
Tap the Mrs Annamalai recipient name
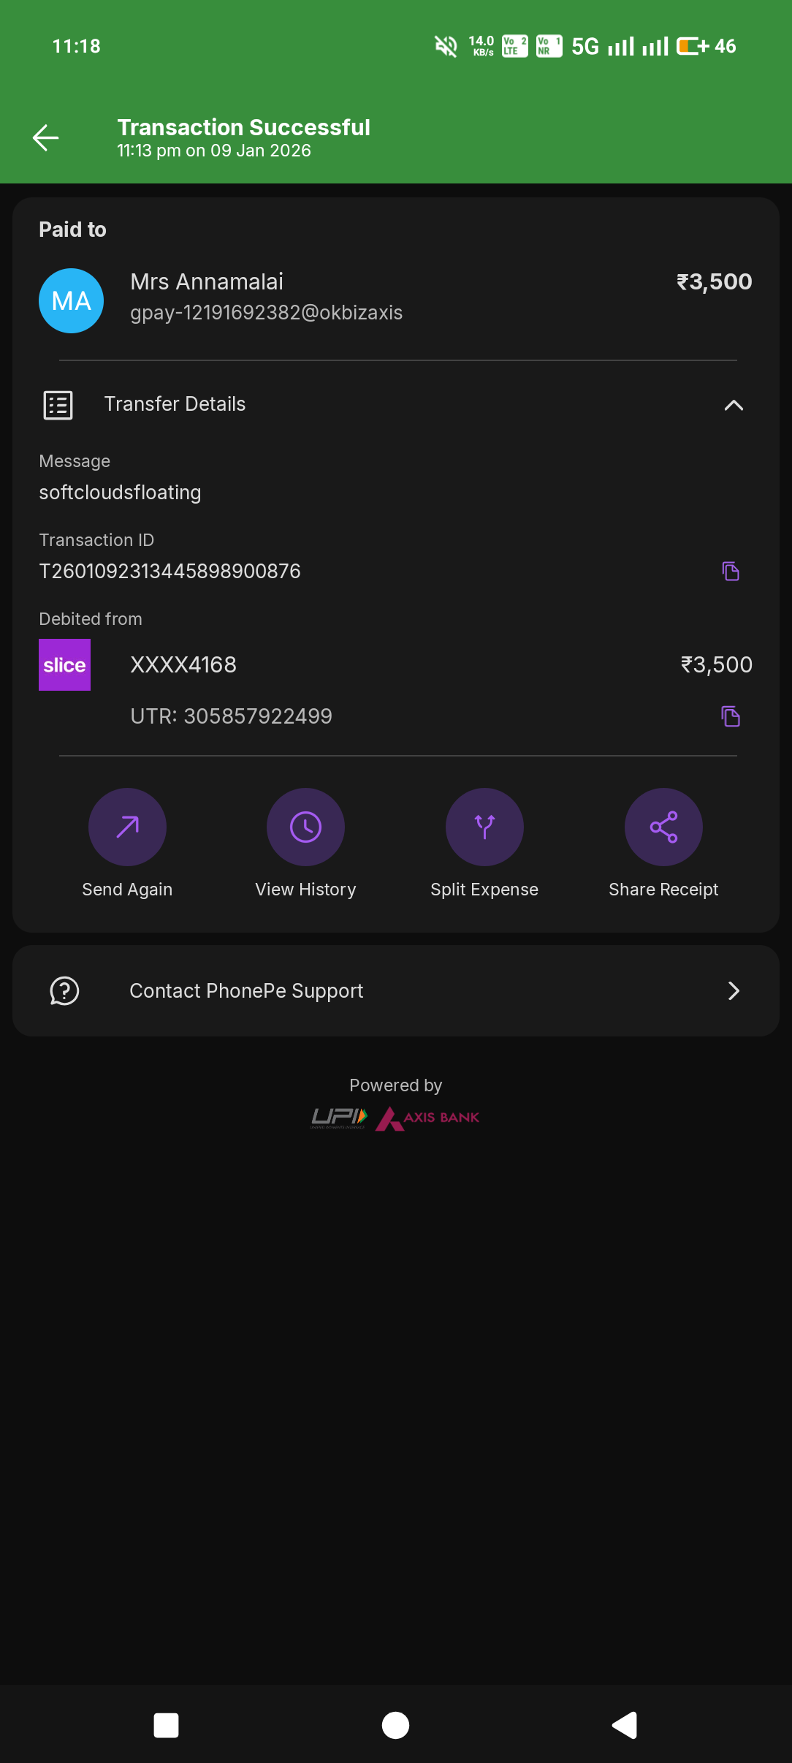pyautogui.click(x=207, y=281)
